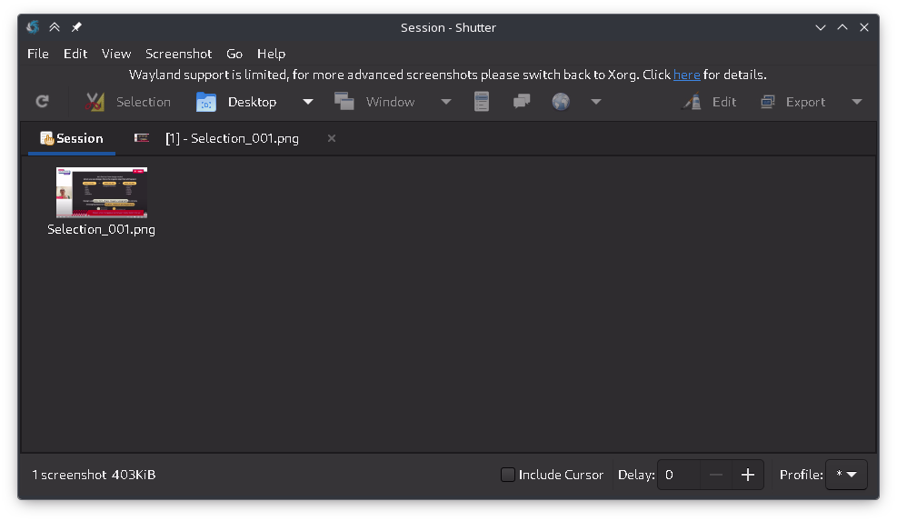
Task: Select the Selection_001.png thumbnail
Action: click(101, 192)
